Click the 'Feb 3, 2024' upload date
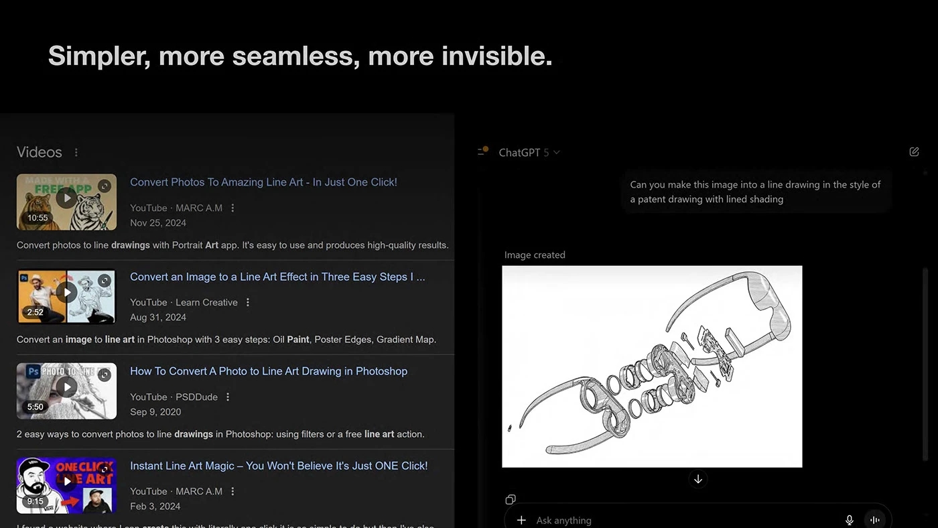 [x=155, y=507]
